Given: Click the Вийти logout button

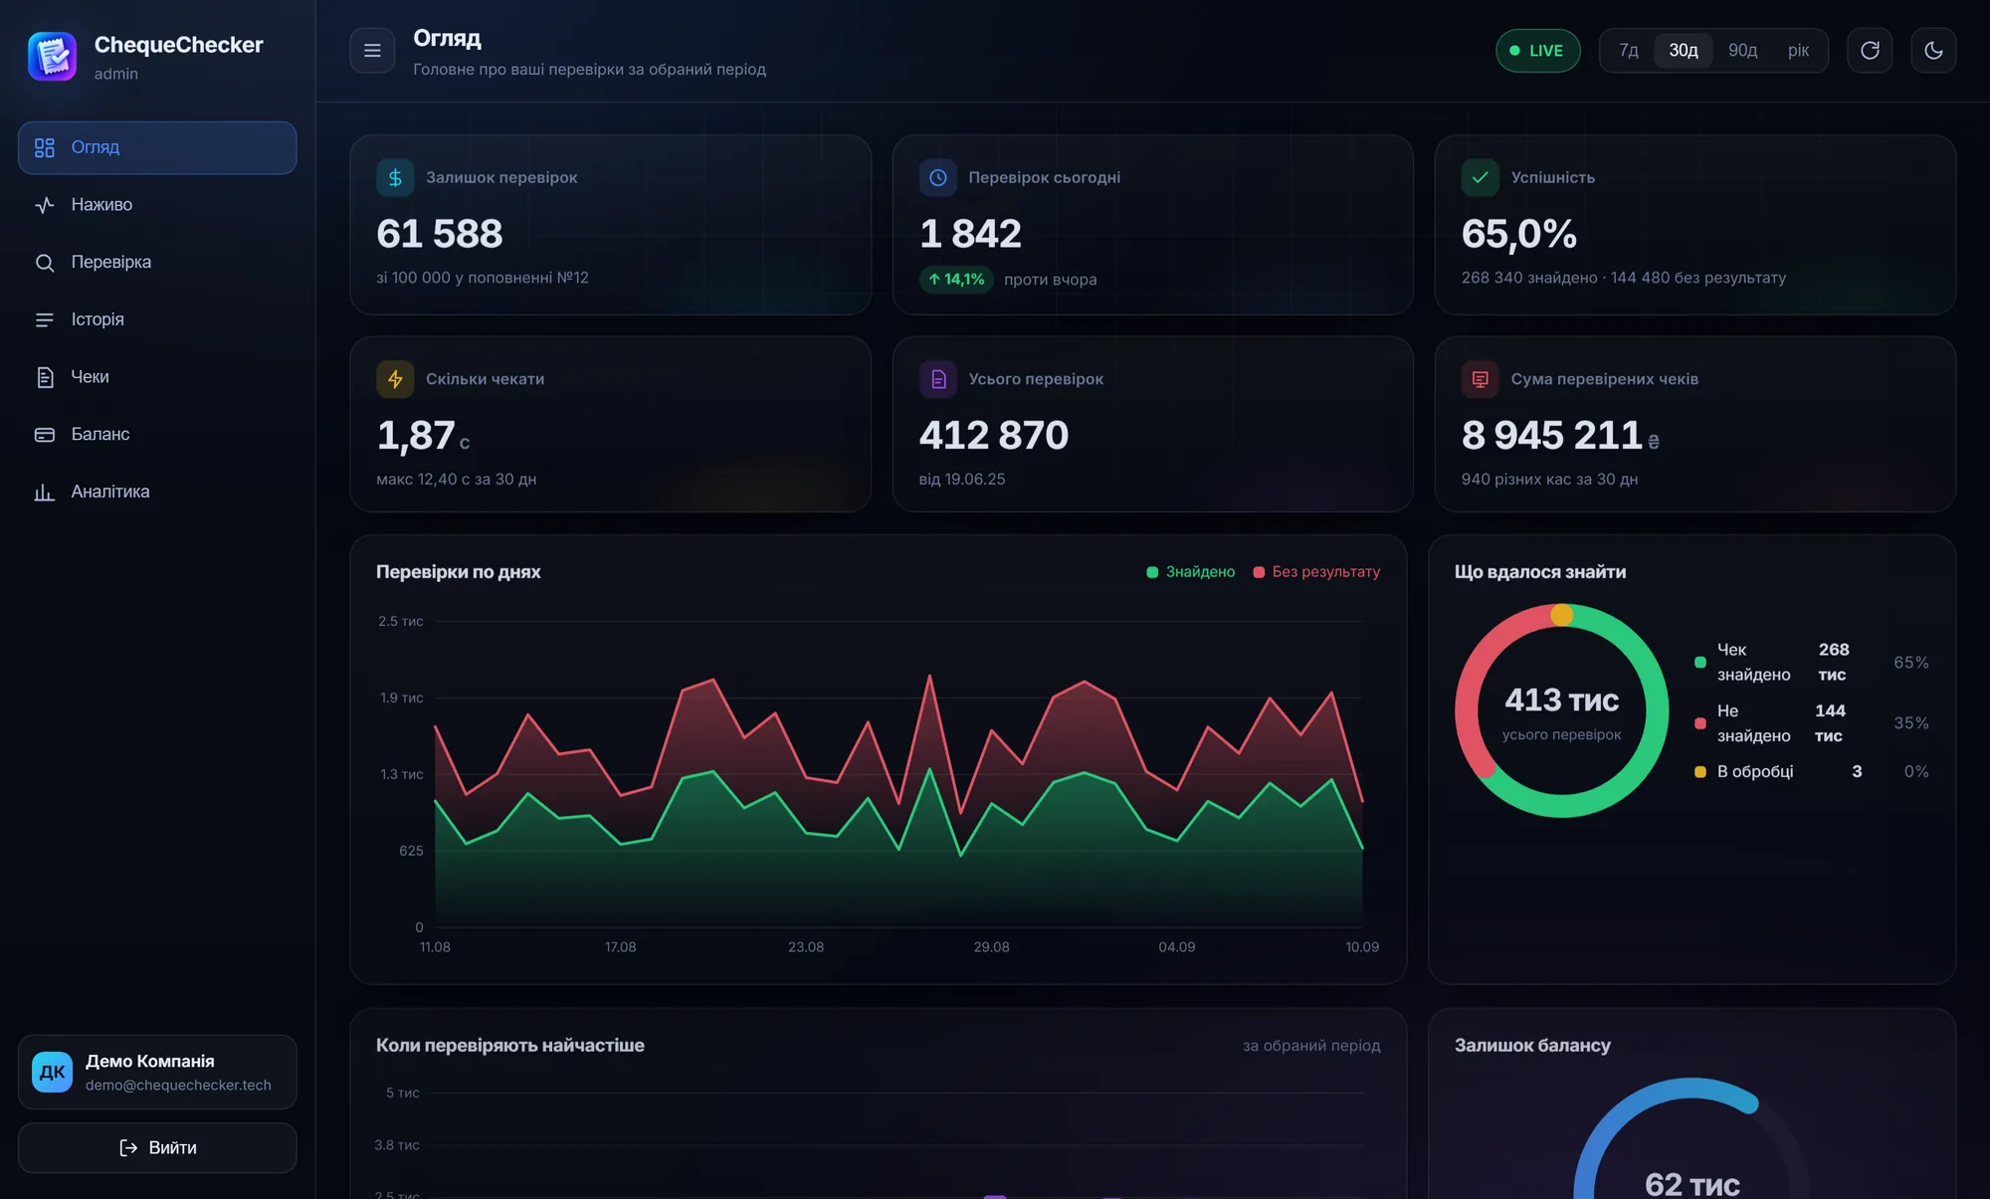Looking at the screenshot, I should pyautogui.click(x=157, y=1148).
